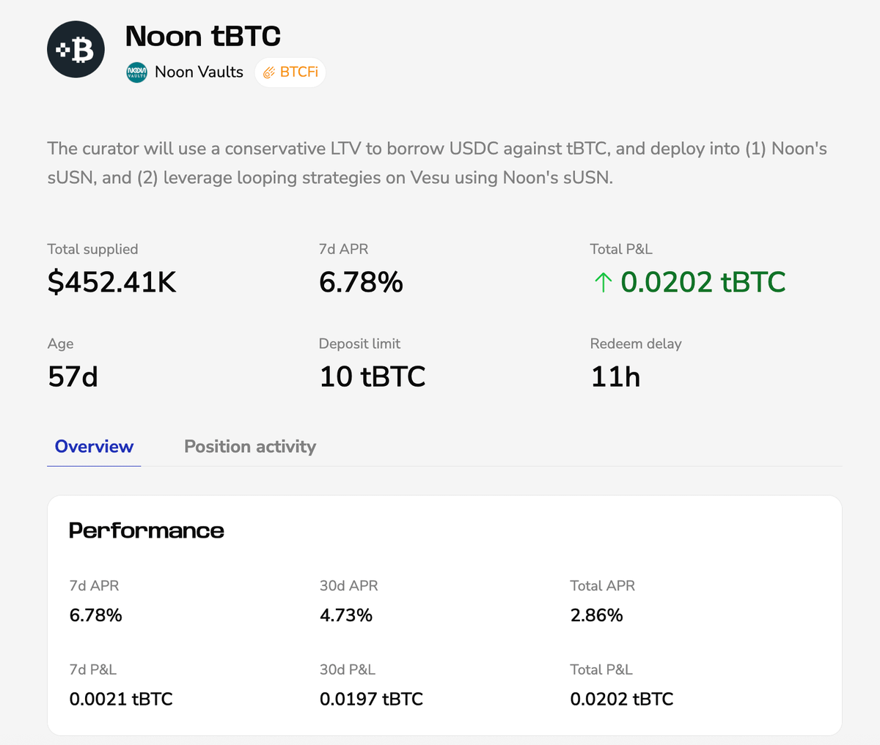This screenshot has height=745, width=880.
Task: Click the Total APR 2.86% value
Action: [596, 615]
